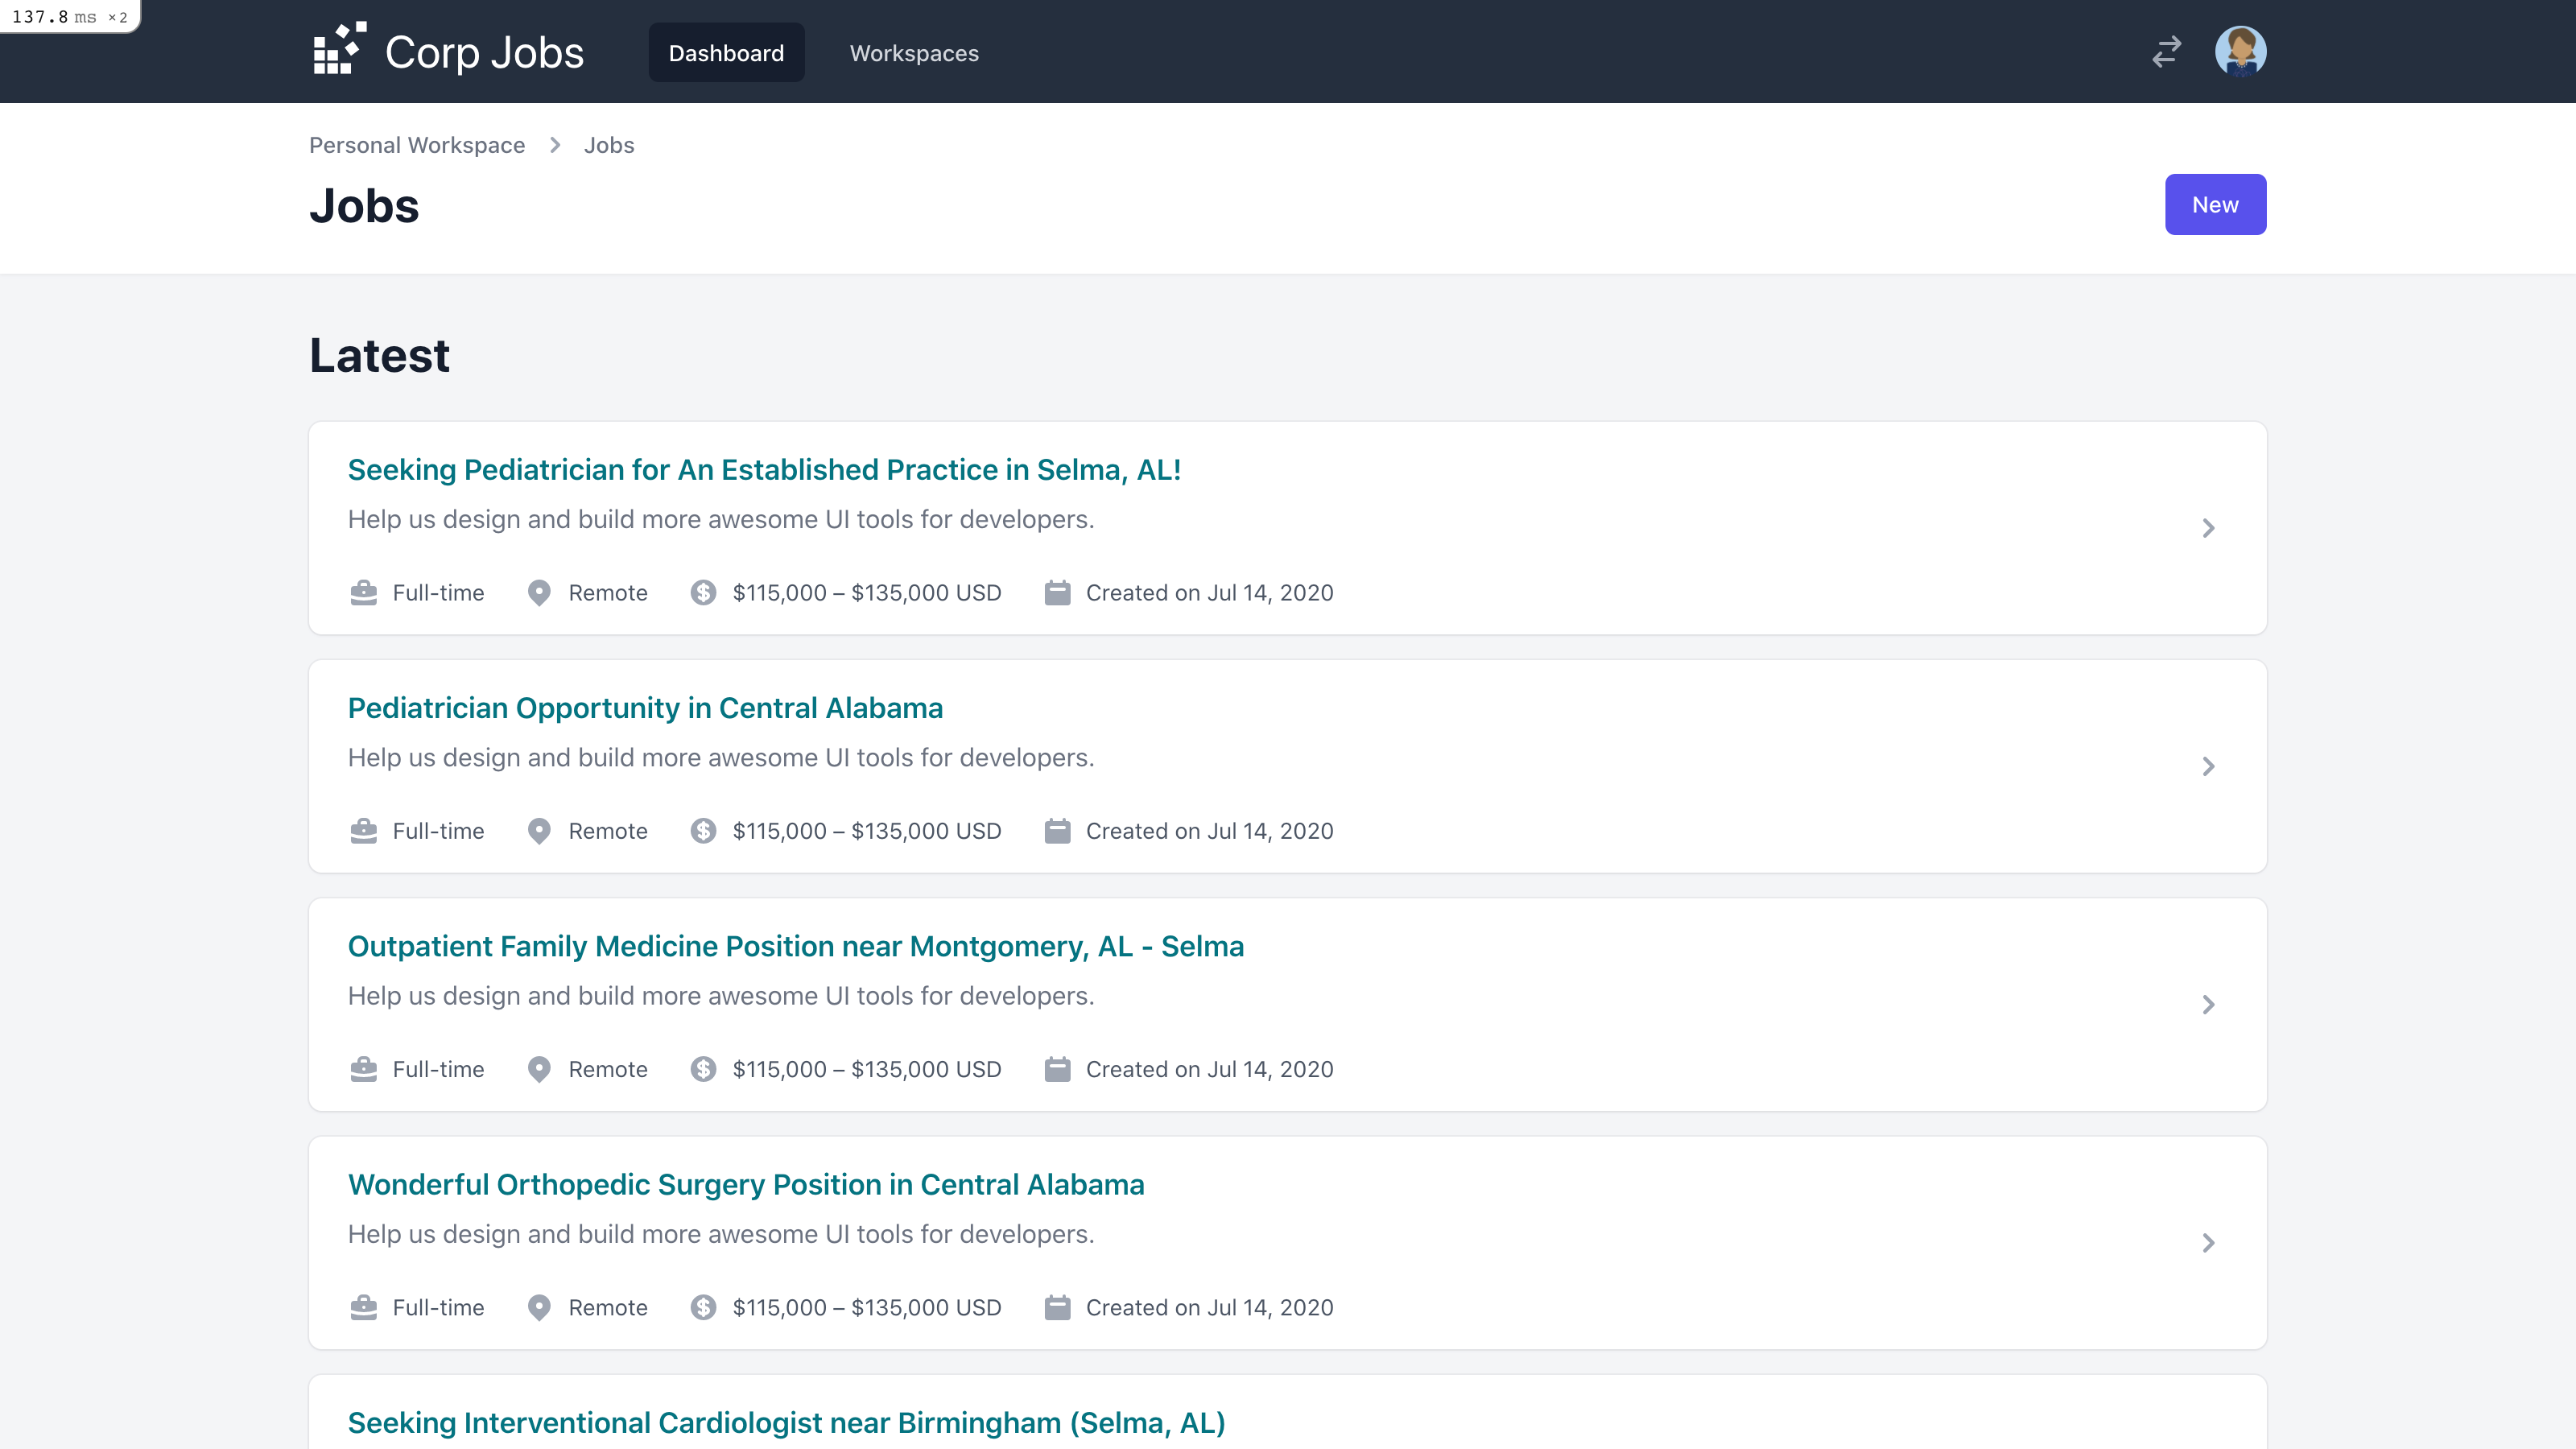Click the Corp Jobs logo icon

click(x=339, y=50)
